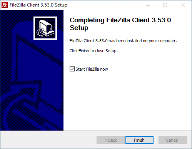Click Finish to close Setup
Viewport: 192px width, 149px height.
pos(139,140)
